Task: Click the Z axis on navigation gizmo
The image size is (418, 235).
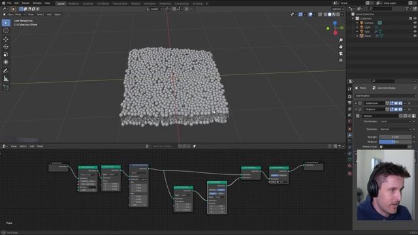Action: point(335,23)
